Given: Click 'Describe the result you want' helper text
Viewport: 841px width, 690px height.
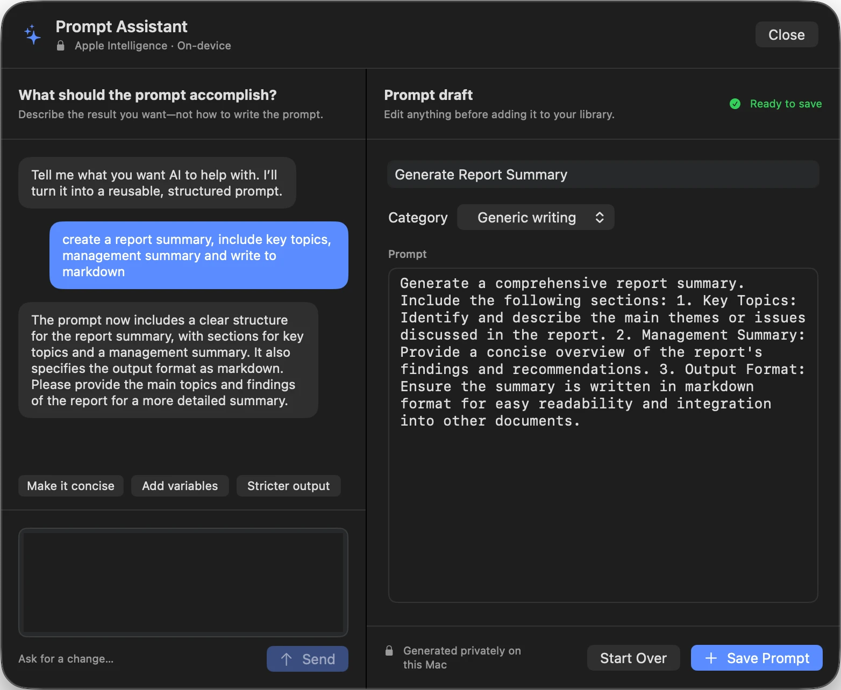Looking at the screenshot, I should point(170,114).
